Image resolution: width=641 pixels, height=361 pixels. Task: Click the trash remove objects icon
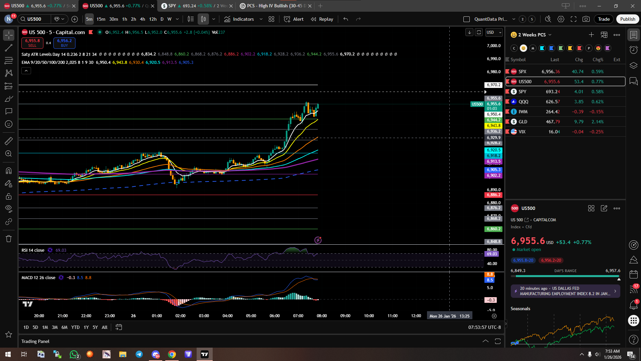9,239
